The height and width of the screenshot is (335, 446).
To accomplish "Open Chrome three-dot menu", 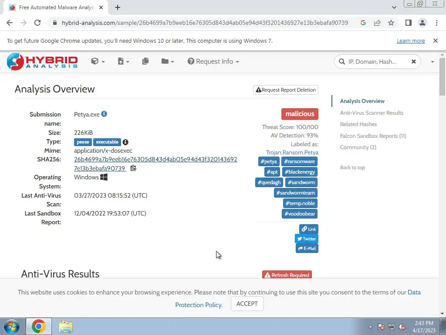I will coord(436,23).
